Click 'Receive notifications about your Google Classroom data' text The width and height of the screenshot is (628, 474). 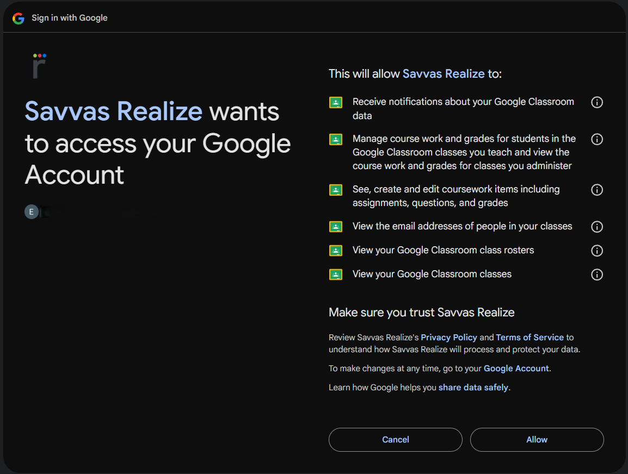click(x=463, y=109)
